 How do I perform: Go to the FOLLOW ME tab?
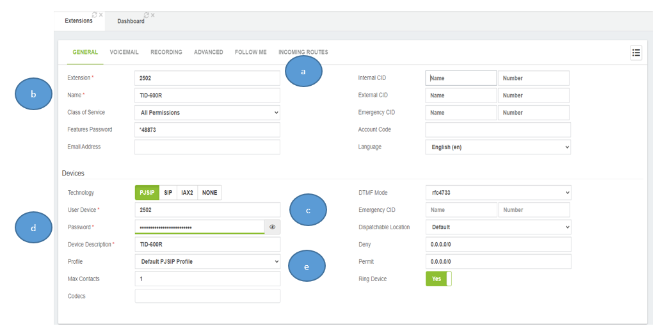250,52
